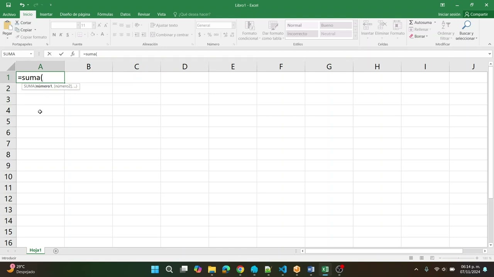Toggle align right in Alineación
The height and width of the screenshot is (277, 494).
[x=128, y=35]
